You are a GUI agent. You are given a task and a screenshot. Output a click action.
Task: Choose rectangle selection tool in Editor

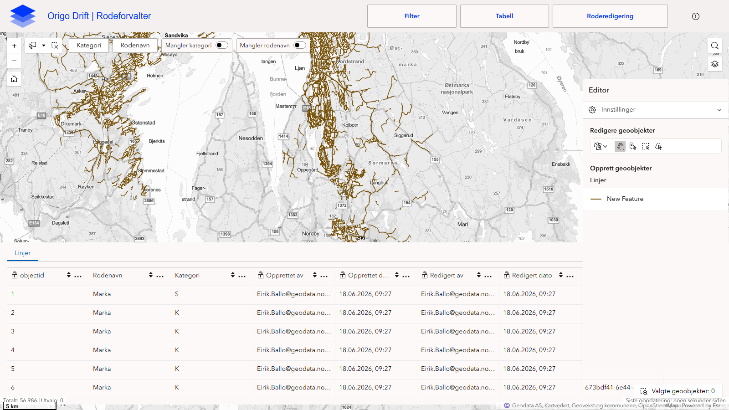(x=646, y=146)
